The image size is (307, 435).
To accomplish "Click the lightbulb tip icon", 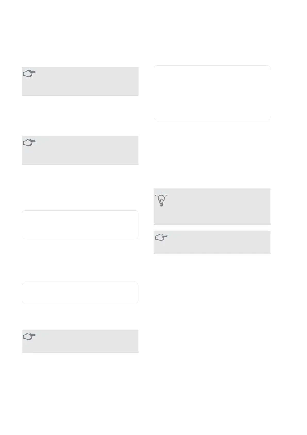I will 161,199.
